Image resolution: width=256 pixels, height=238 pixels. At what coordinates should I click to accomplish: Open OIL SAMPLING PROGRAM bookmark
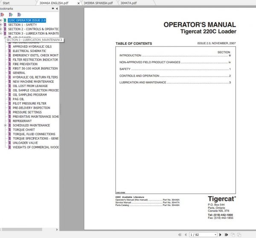30,95
